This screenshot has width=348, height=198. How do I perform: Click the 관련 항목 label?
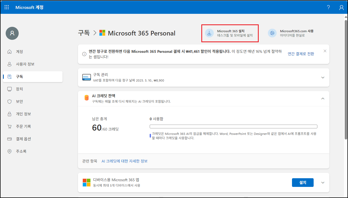click(90, 161)
